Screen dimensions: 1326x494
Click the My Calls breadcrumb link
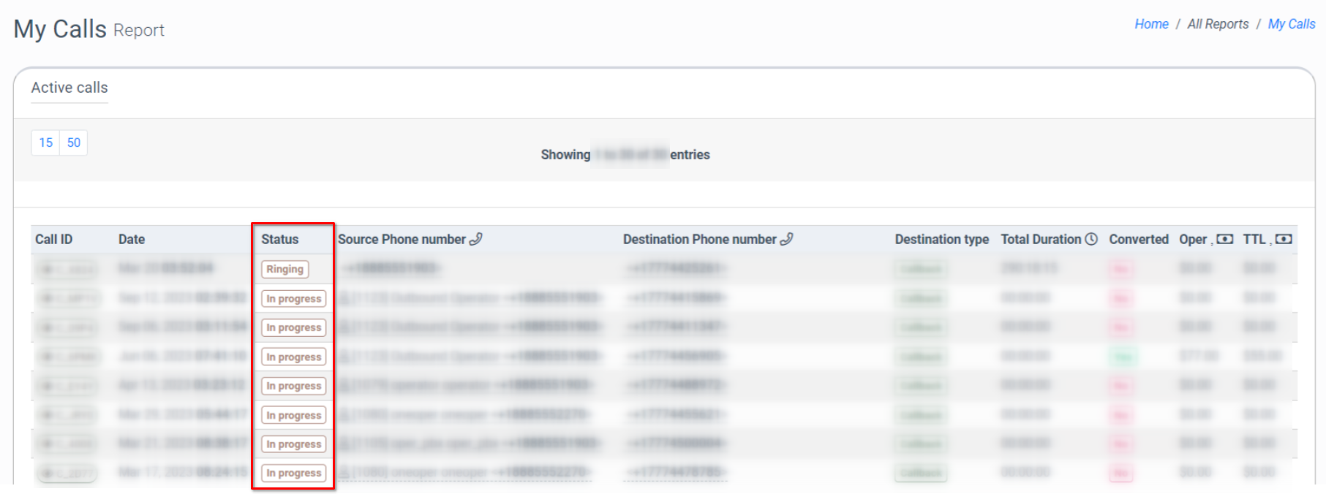1291,24
